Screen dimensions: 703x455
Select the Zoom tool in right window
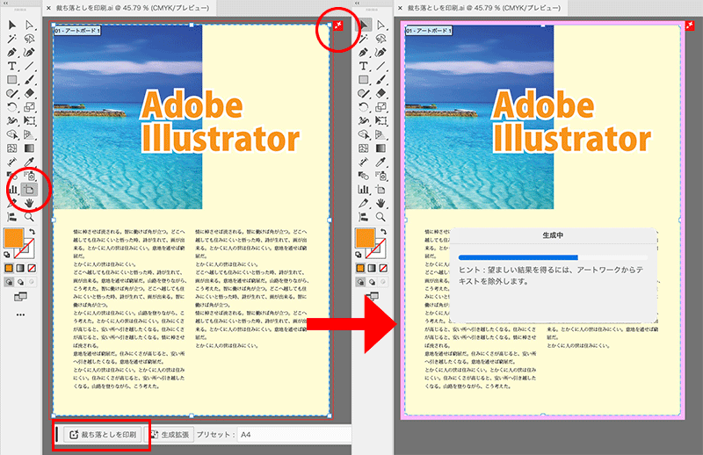[x=380, y=217]
